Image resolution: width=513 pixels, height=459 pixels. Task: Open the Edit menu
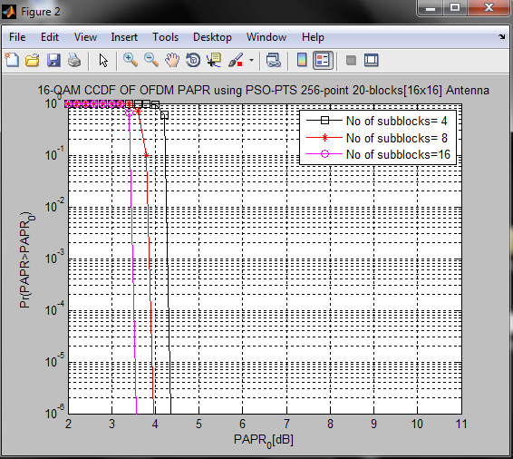click(50, 37)
